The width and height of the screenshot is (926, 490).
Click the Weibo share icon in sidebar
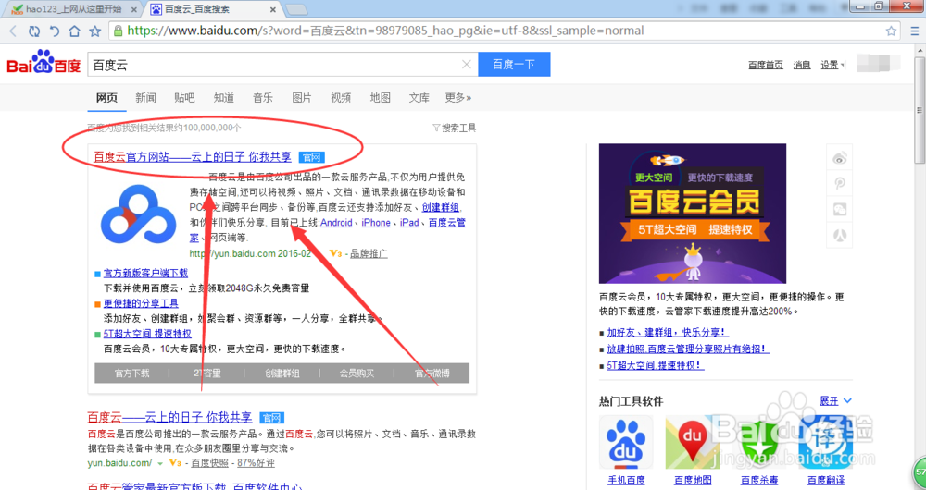tap(840, 158)
